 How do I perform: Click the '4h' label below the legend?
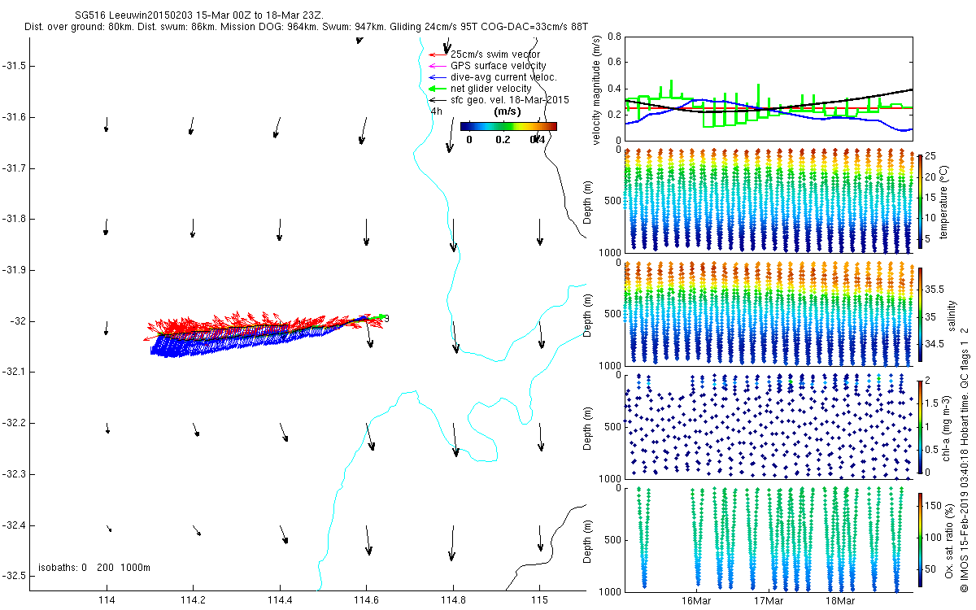tap(437, 111)
